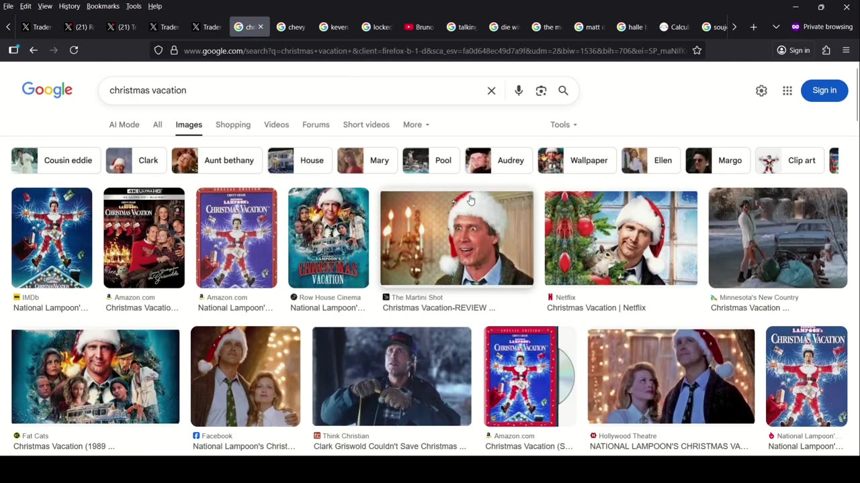The height and width of the screenshot is (483, 860).
Task: Go back to previous page
Action: [33, 50]
